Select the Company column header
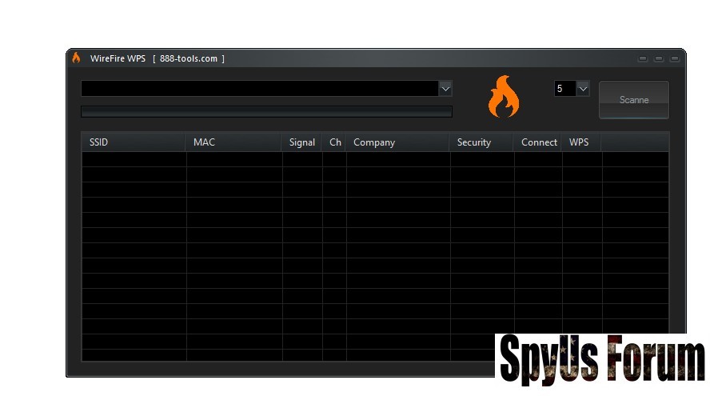The width and height of the screenshot is (718, 396). [397, 142]
